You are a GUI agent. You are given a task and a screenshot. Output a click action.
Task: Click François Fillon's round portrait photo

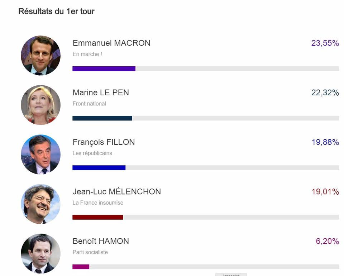(40, 155)
